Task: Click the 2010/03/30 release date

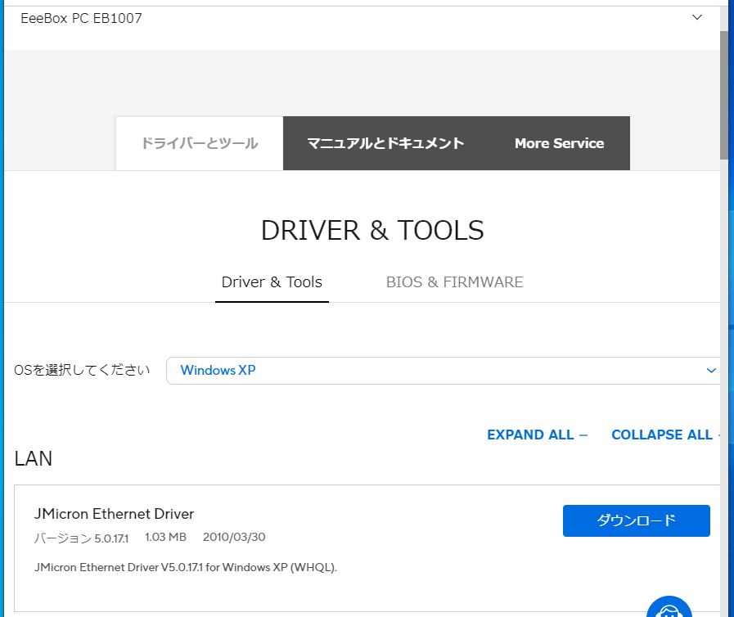Action: point(234,537)
